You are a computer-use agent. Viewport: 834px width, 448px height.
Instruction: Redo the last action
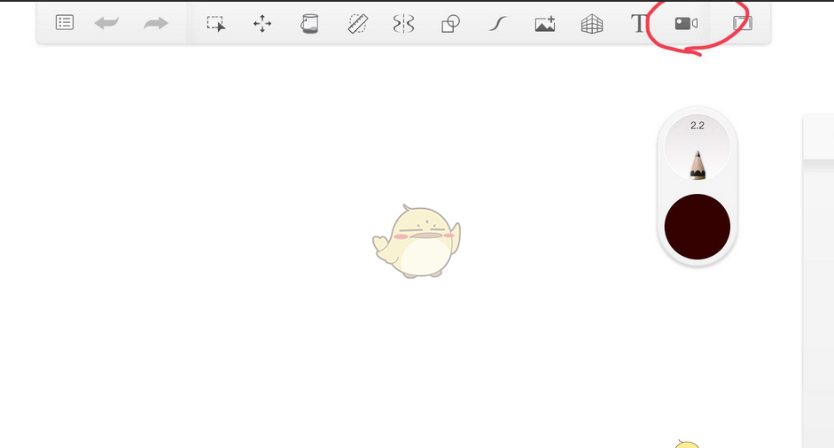(x=156, y=23)
